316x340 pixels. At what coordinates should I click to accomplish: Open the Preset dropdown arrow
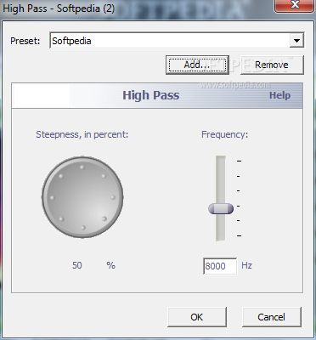click(x=296, y=41)
